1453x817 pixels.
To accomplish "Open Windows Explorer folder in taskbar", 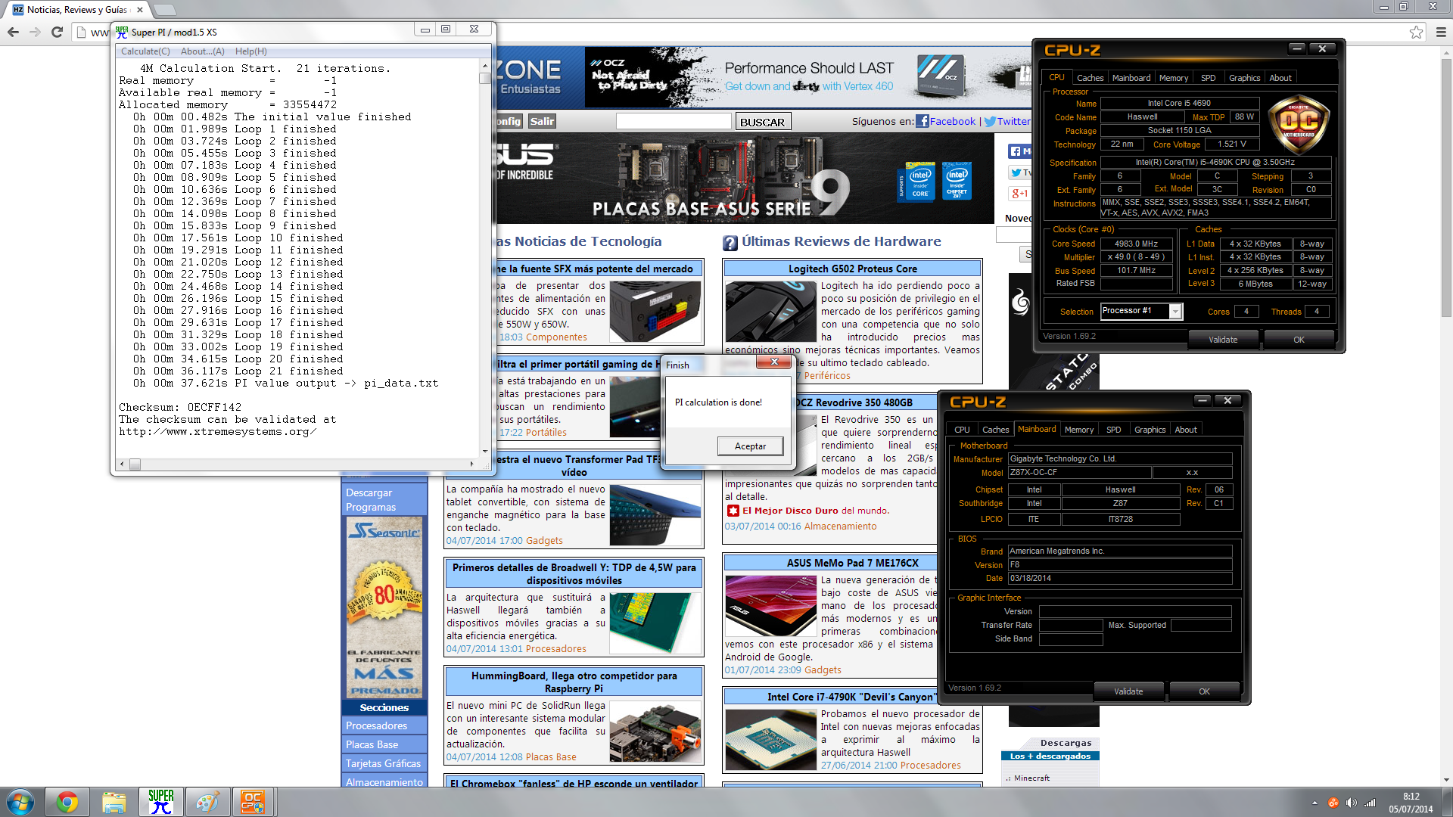I will 114,802.
